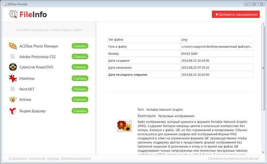The height and width of the screenshot is (164, 267).
Task: Click the Дата создания cell
Action: (143, 61)
